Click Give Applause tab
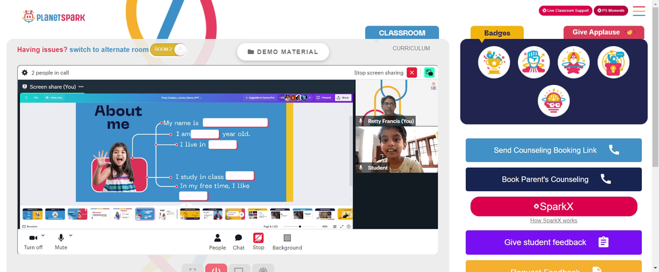659x272 pixels. pos(604,32)
